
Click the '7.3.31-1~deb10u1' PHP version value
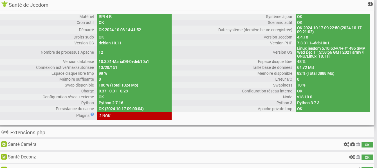(x=313, y=43)
